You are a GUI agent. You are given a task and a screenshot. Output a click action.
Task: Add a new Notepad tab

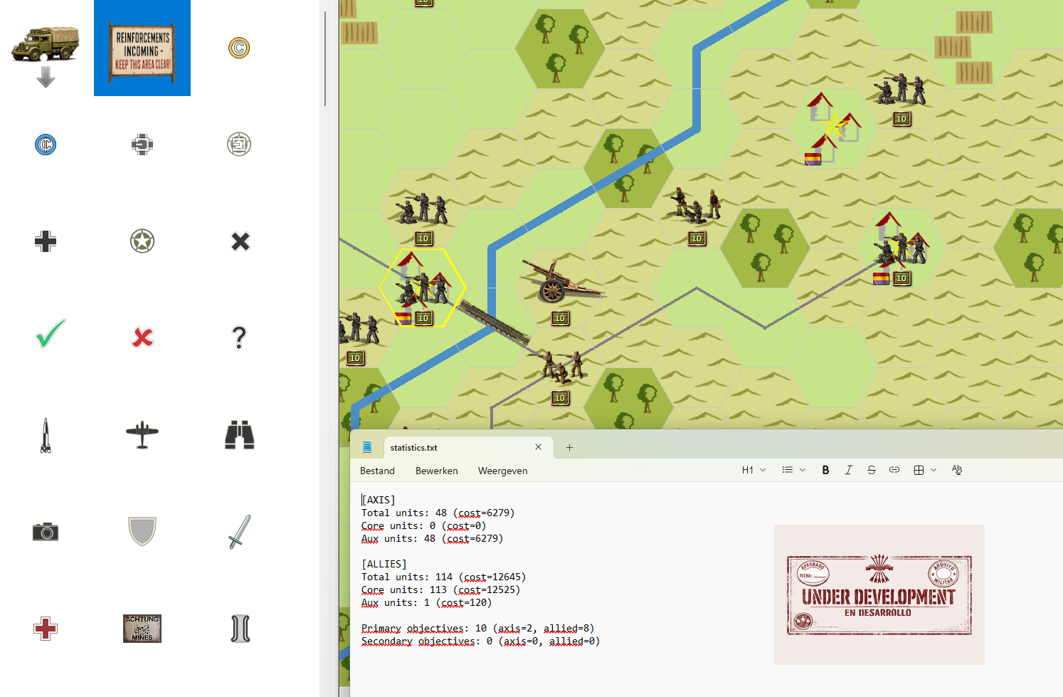pos(569,447)
